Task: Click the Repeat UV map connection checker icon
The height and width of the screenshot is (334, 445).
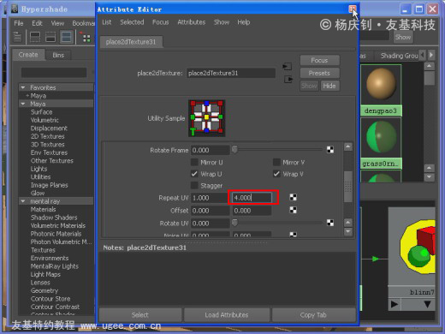Action: coord(293,197)
